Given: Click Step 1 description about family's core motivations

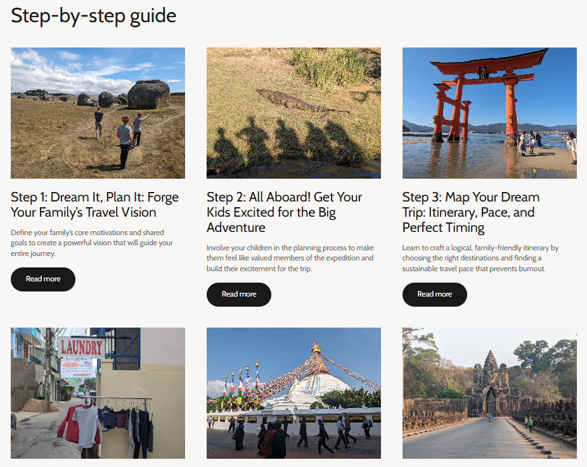Looking at the screenshot, I should (91, 243).
